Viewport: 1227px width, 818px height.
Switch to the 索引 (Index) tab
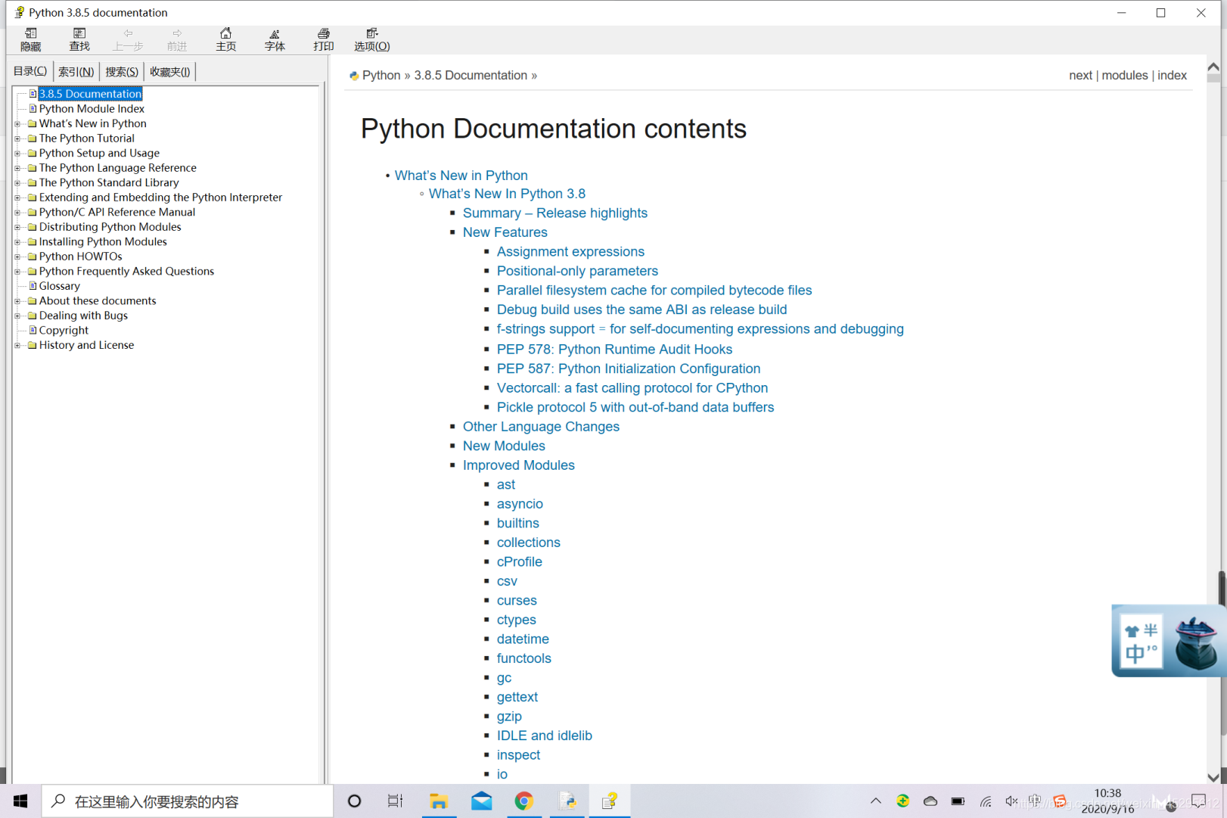(x=76, y=72)
